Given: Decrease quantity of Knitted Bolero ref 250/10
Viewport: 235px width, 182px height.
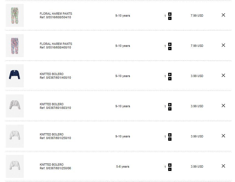Looking at the screenshot, I should coord(170,139).
